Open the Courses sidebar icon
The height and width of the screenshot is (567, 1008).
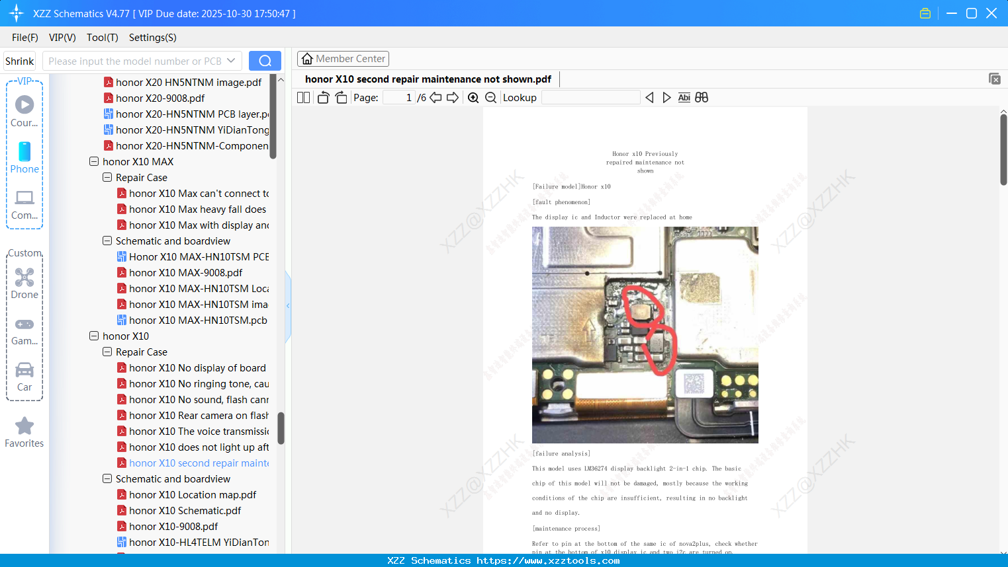click(24, 111)
